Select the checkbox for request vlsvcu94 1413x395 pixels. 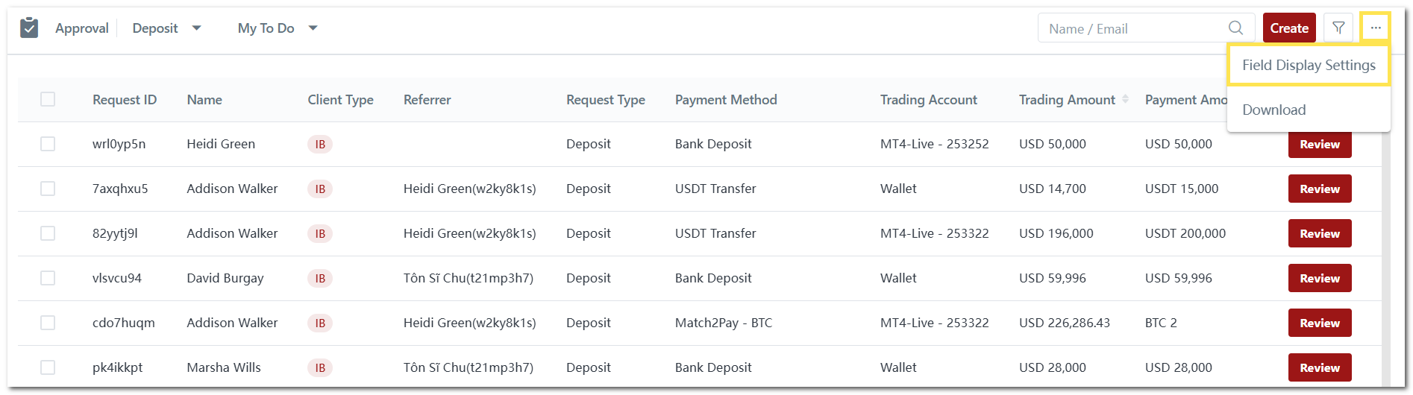(x=48, y=278)
